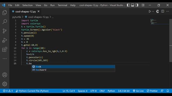Select interpreter 3.8.3 64-bit
Image resolution: width=172 pixels, height=96 pixels.
tap(124, 91)
